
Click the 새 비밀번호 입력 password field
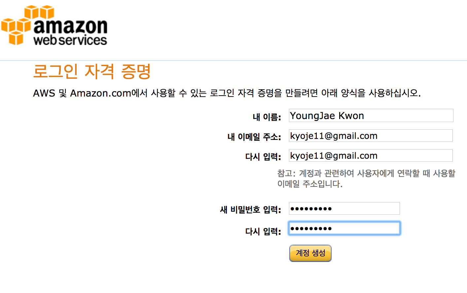[344, 208]
